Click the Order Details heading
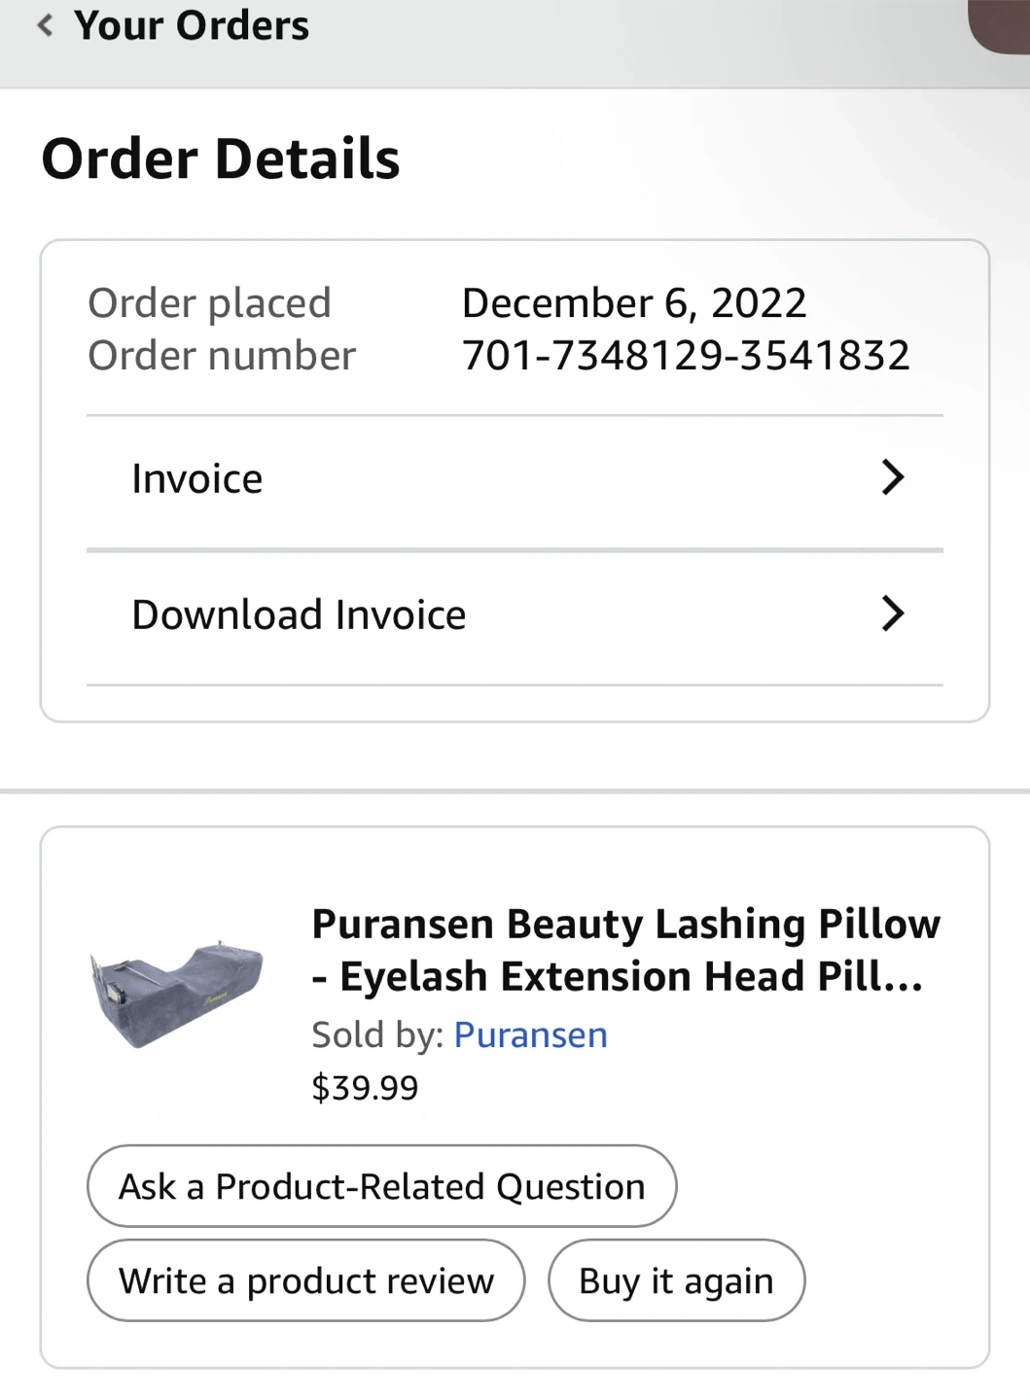 point(221,158)
